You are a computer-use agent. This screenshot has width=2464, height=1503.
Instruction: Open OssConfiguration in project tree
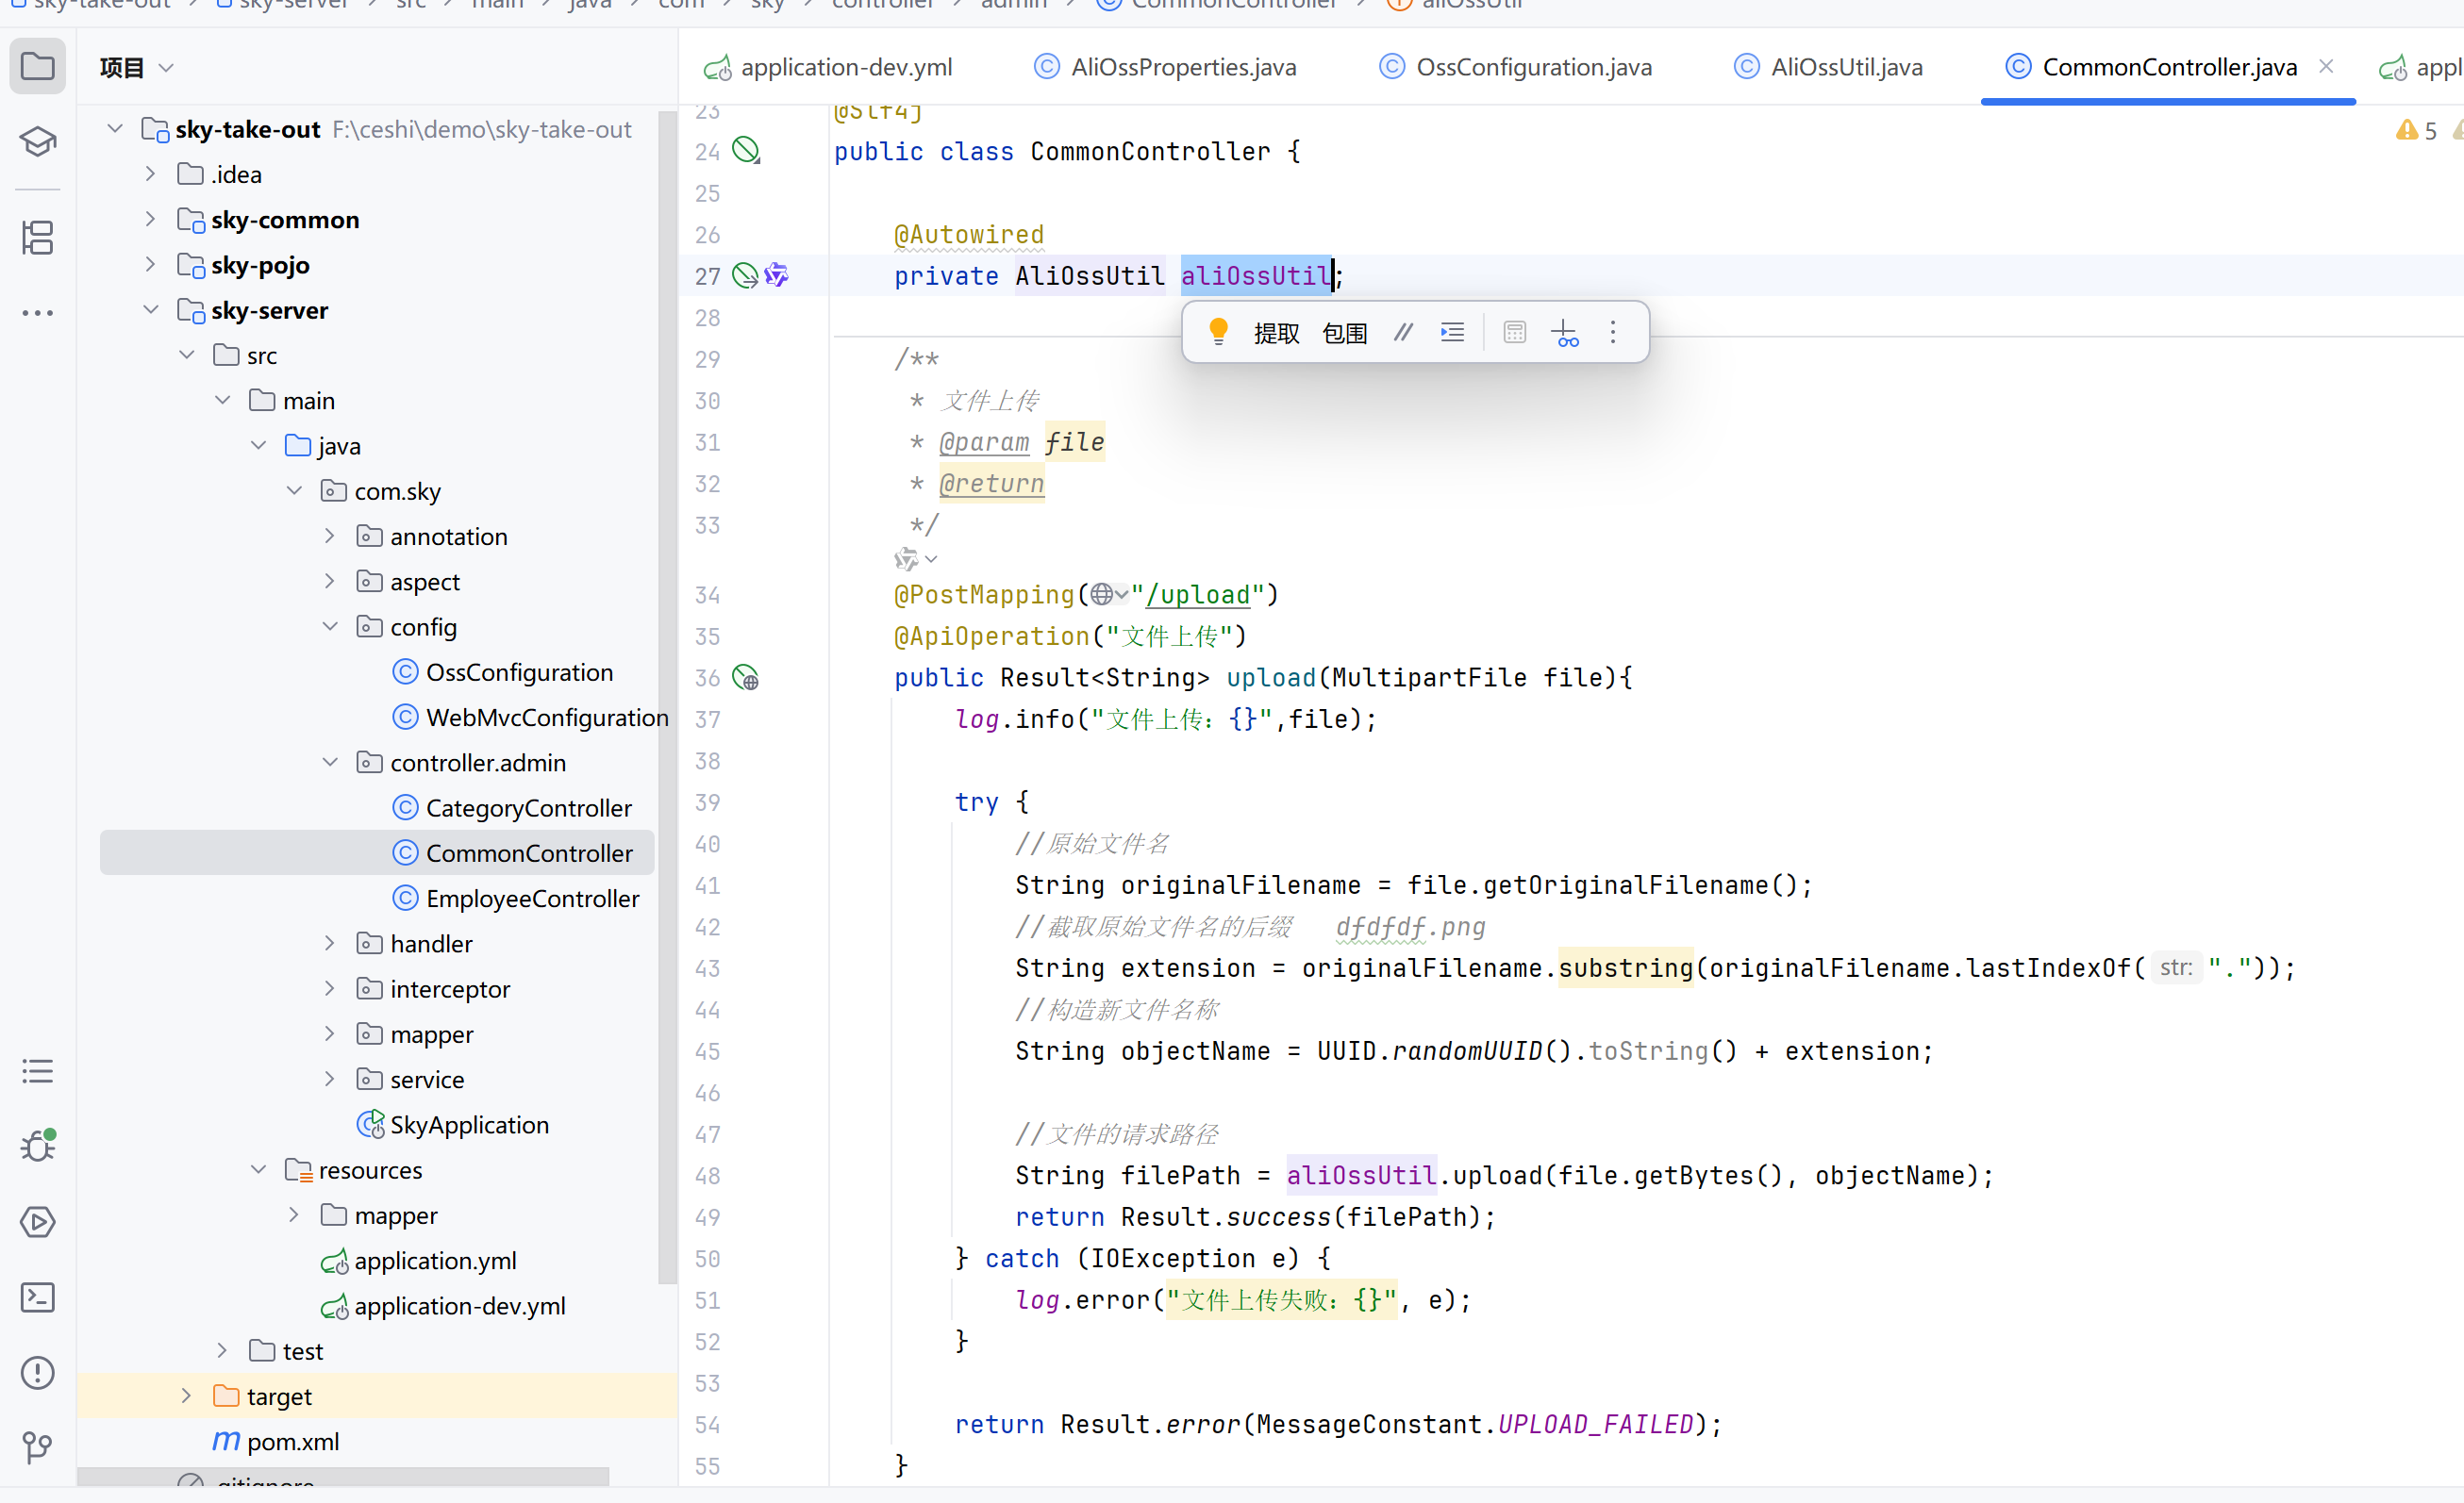pyautogui.click(x=519, y=672)
